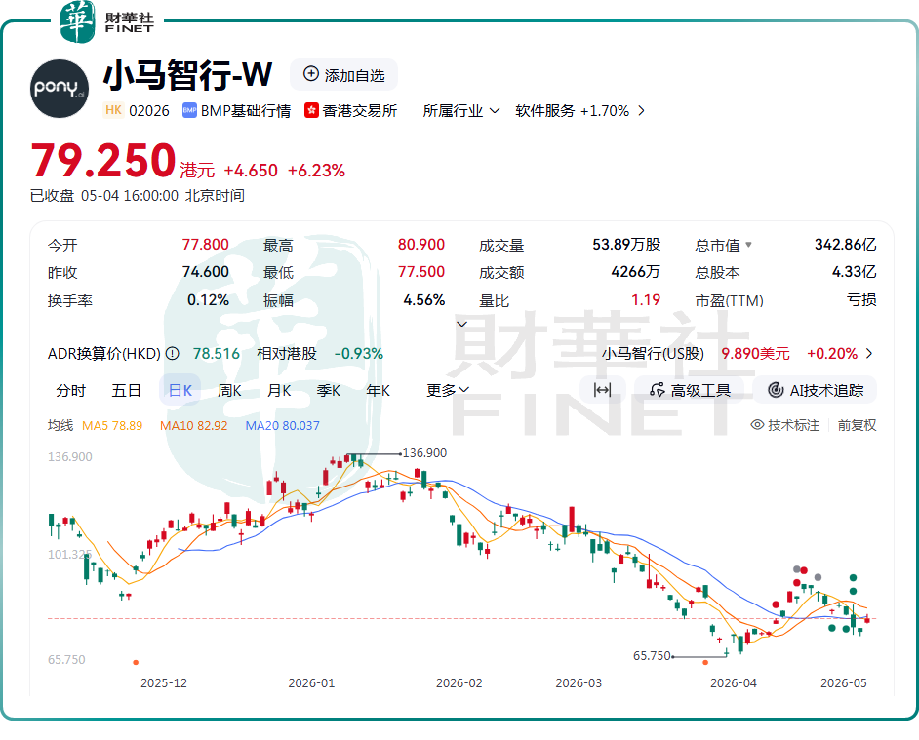Click the arrow next to 软件服务
919x740 pixels.
click(641, 111)
